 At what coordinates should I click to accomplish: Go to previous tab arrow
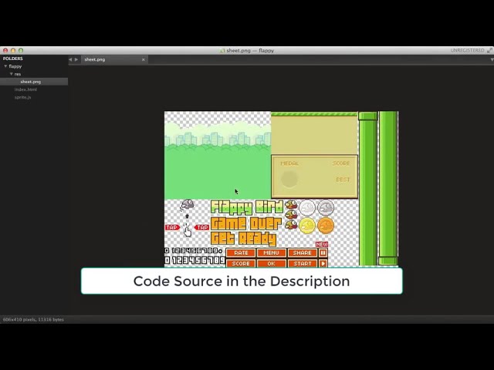click(x=70, y=59)
